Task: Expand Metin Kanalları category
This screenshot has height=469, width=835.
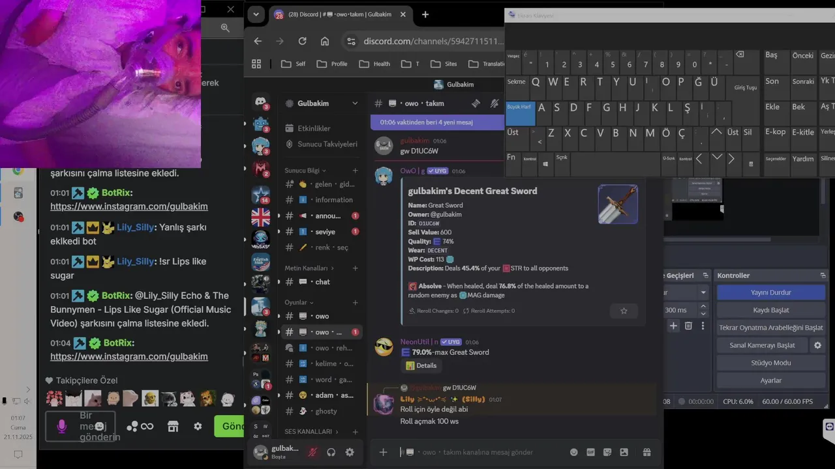Action: [x=309, y=268]
